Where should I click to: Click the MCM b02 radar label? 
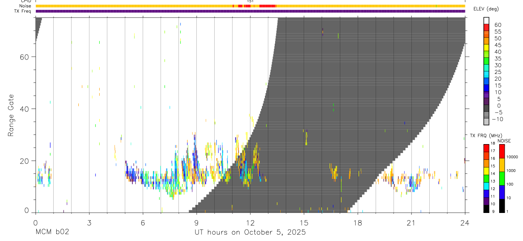[52, 232]
